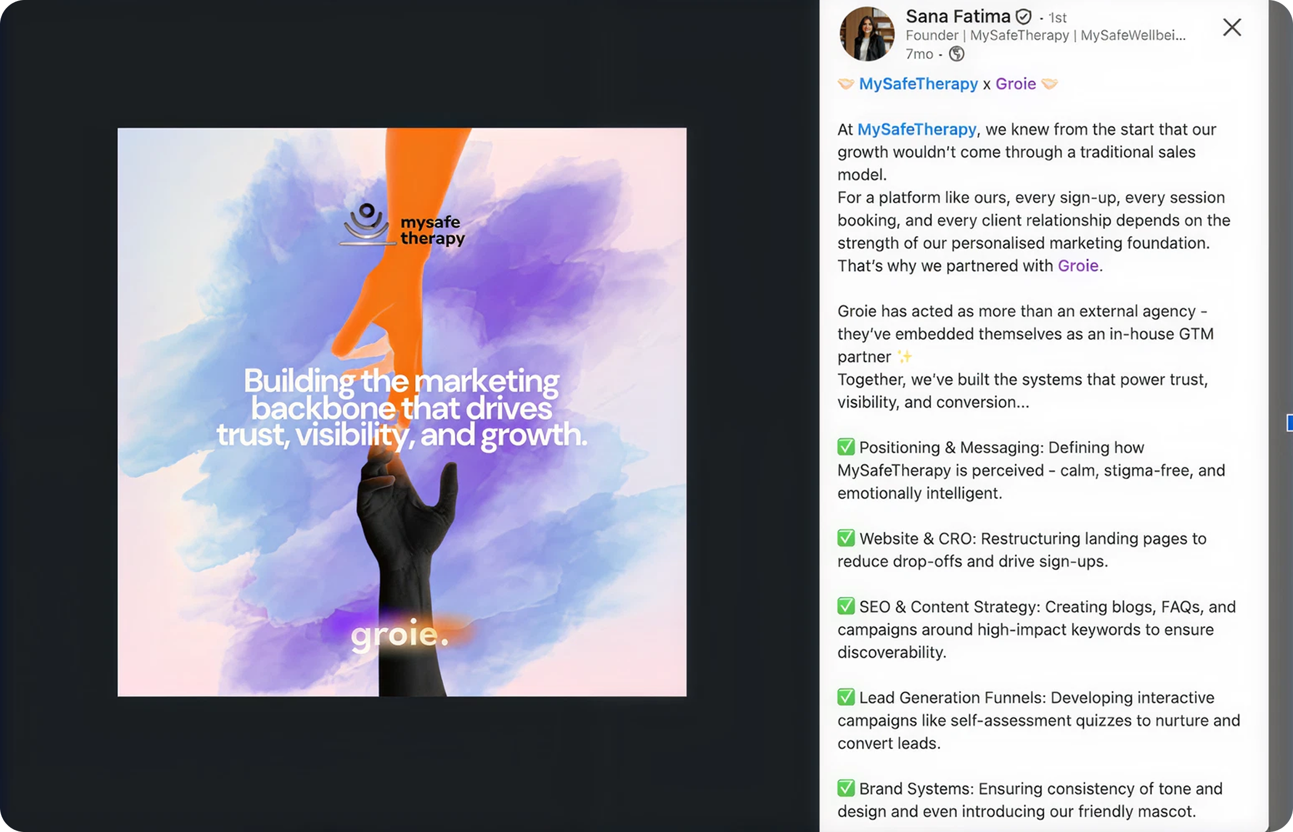Click the green check beside Brand Systems

(x=846, y=789)
